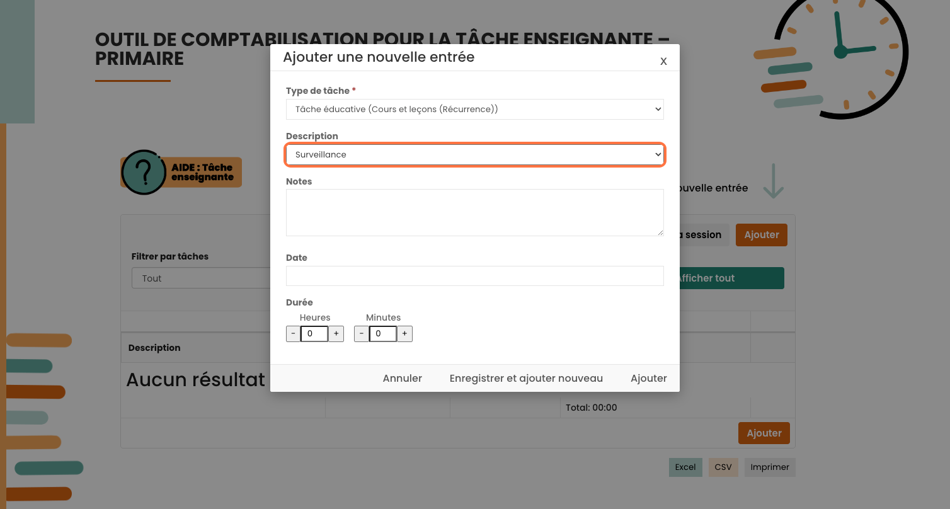950x509 pixels.
Task: Click the Heures number field
Action: (314, 334)
